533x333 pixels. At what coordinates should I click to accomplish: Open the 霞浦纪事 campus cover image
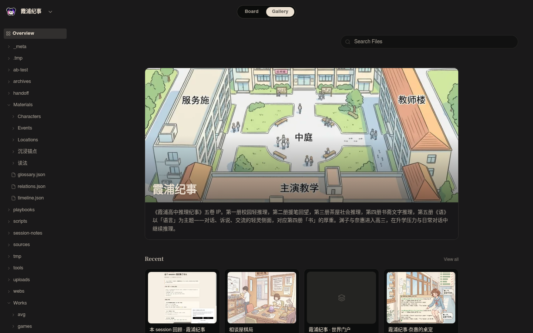pyautogui.click(x=302, y=135)
